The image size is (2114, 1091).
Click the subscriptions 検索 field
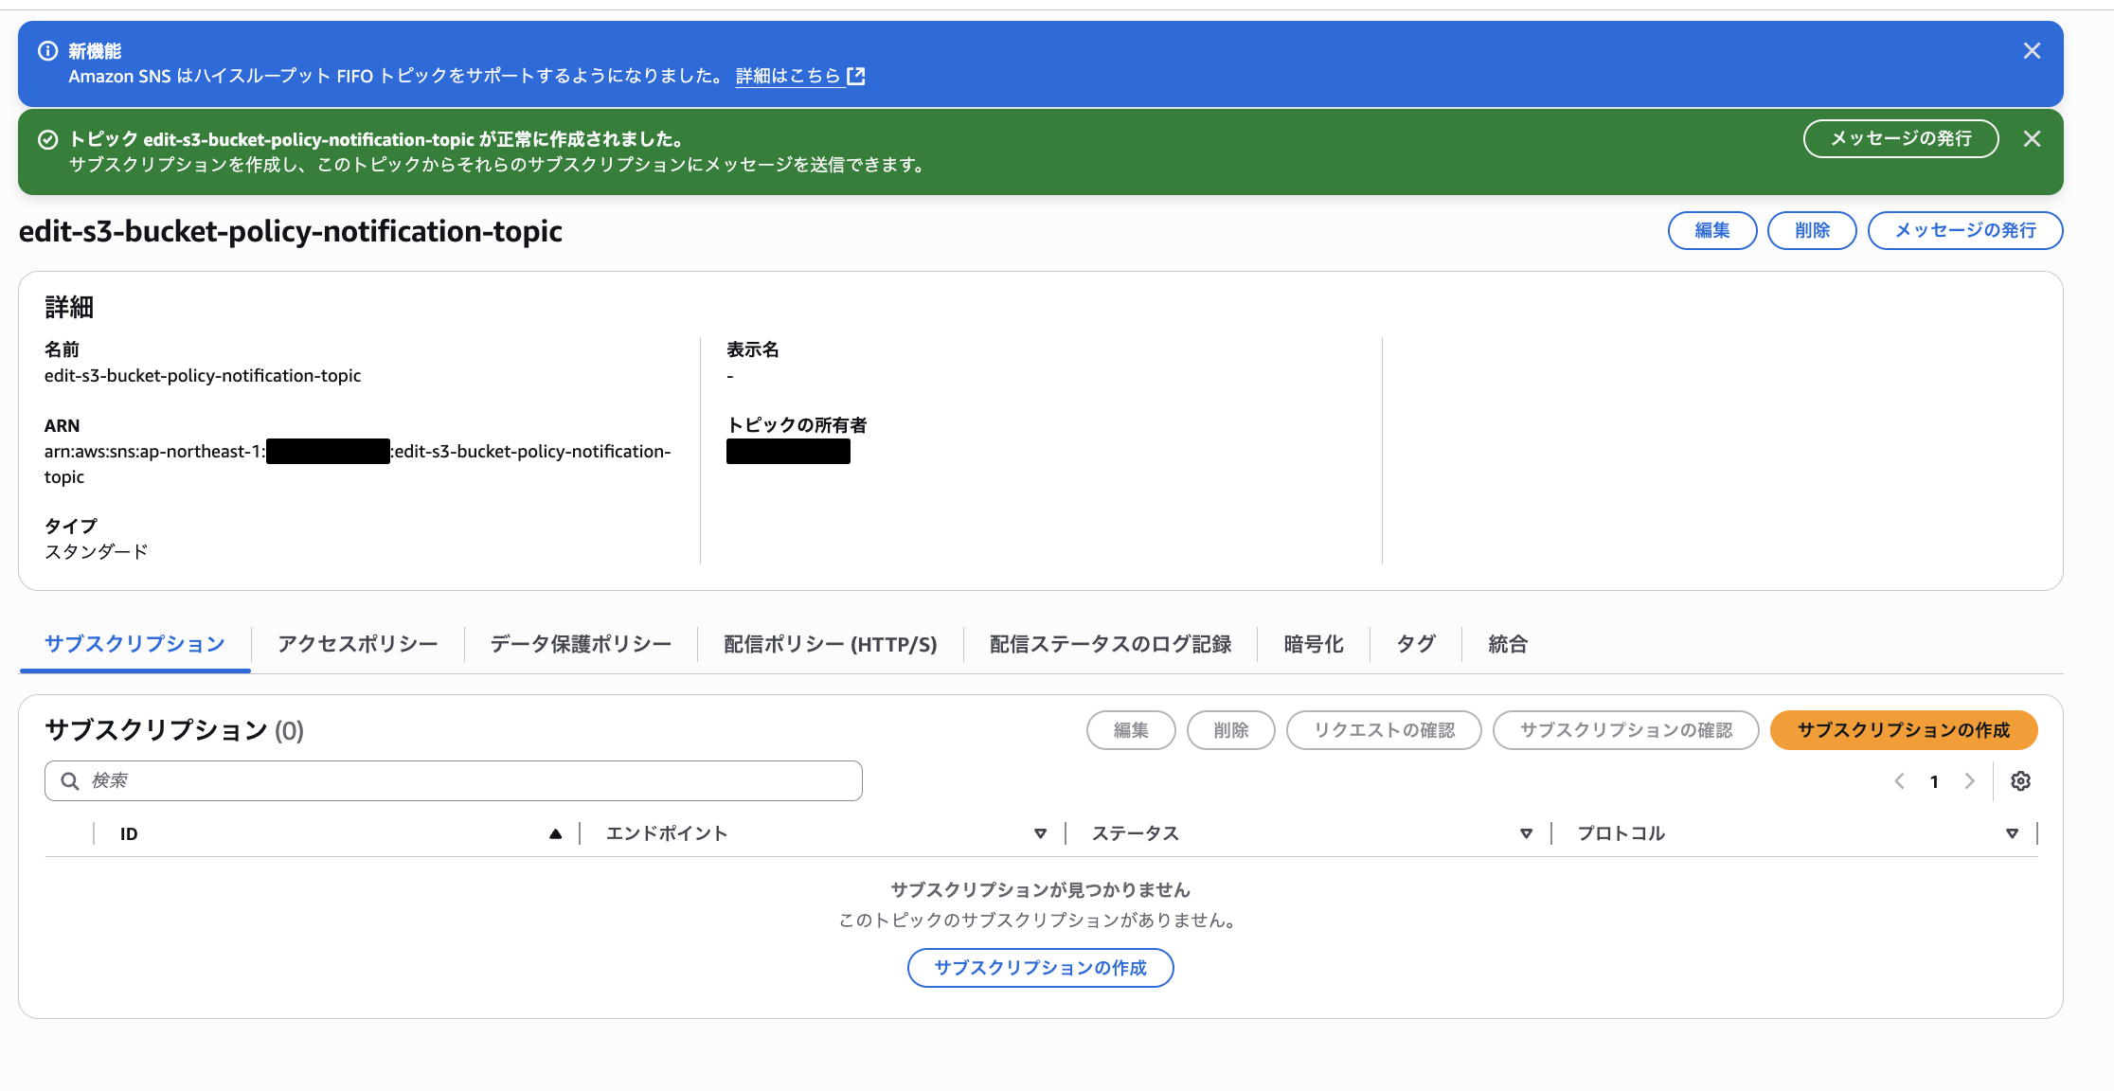coord(455,781)
